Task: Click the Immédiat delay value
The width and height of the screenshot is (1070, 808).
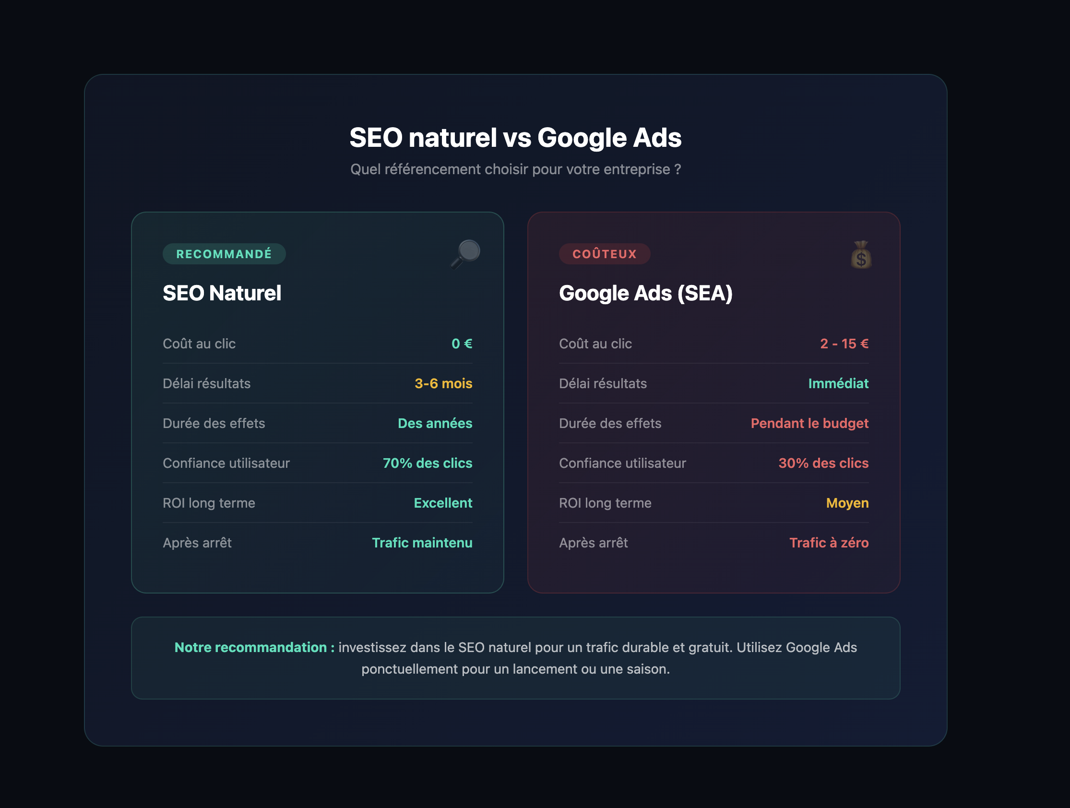Action: point(838,384)
